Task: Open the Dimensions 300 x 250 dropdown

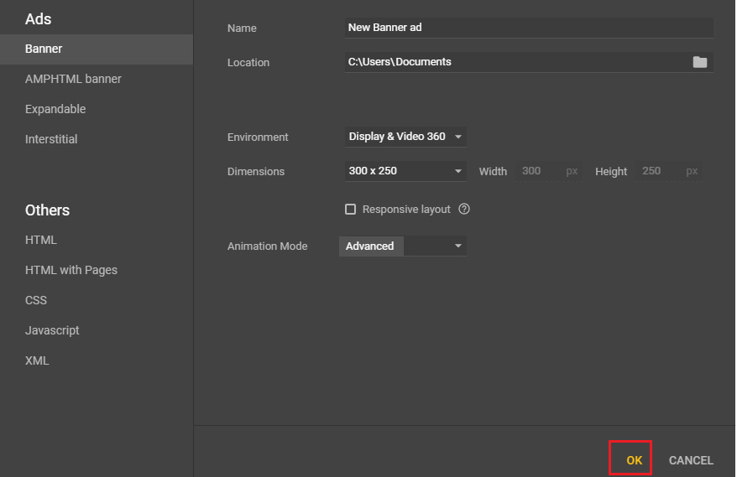Action: [x=405, y=171]
